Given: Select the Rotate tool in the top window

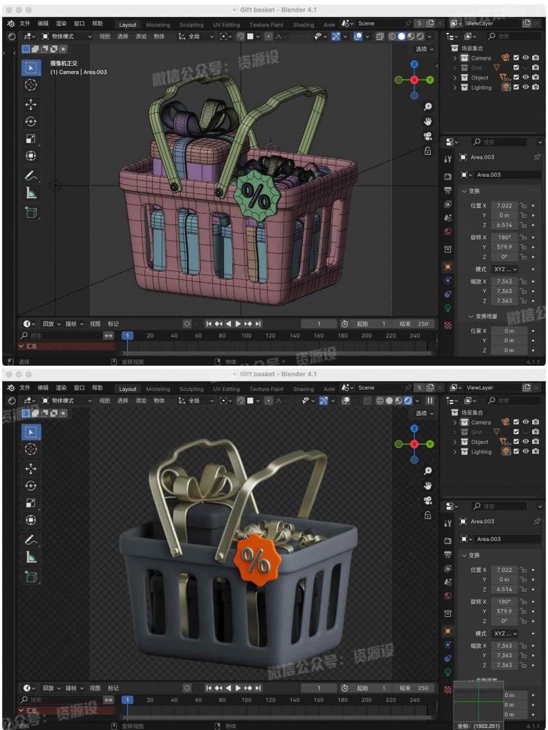Looking at the screenshot, I should (32, 121).
